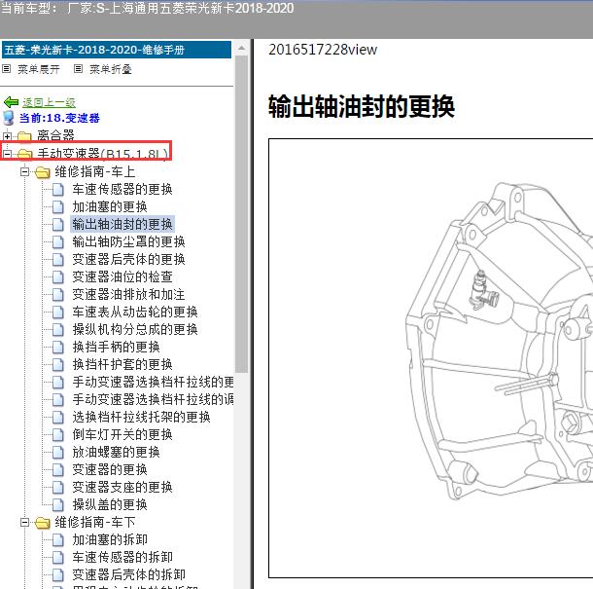Click the 菜单折叠 text link
Screen dimensions: 593x589
click(111, 69)
